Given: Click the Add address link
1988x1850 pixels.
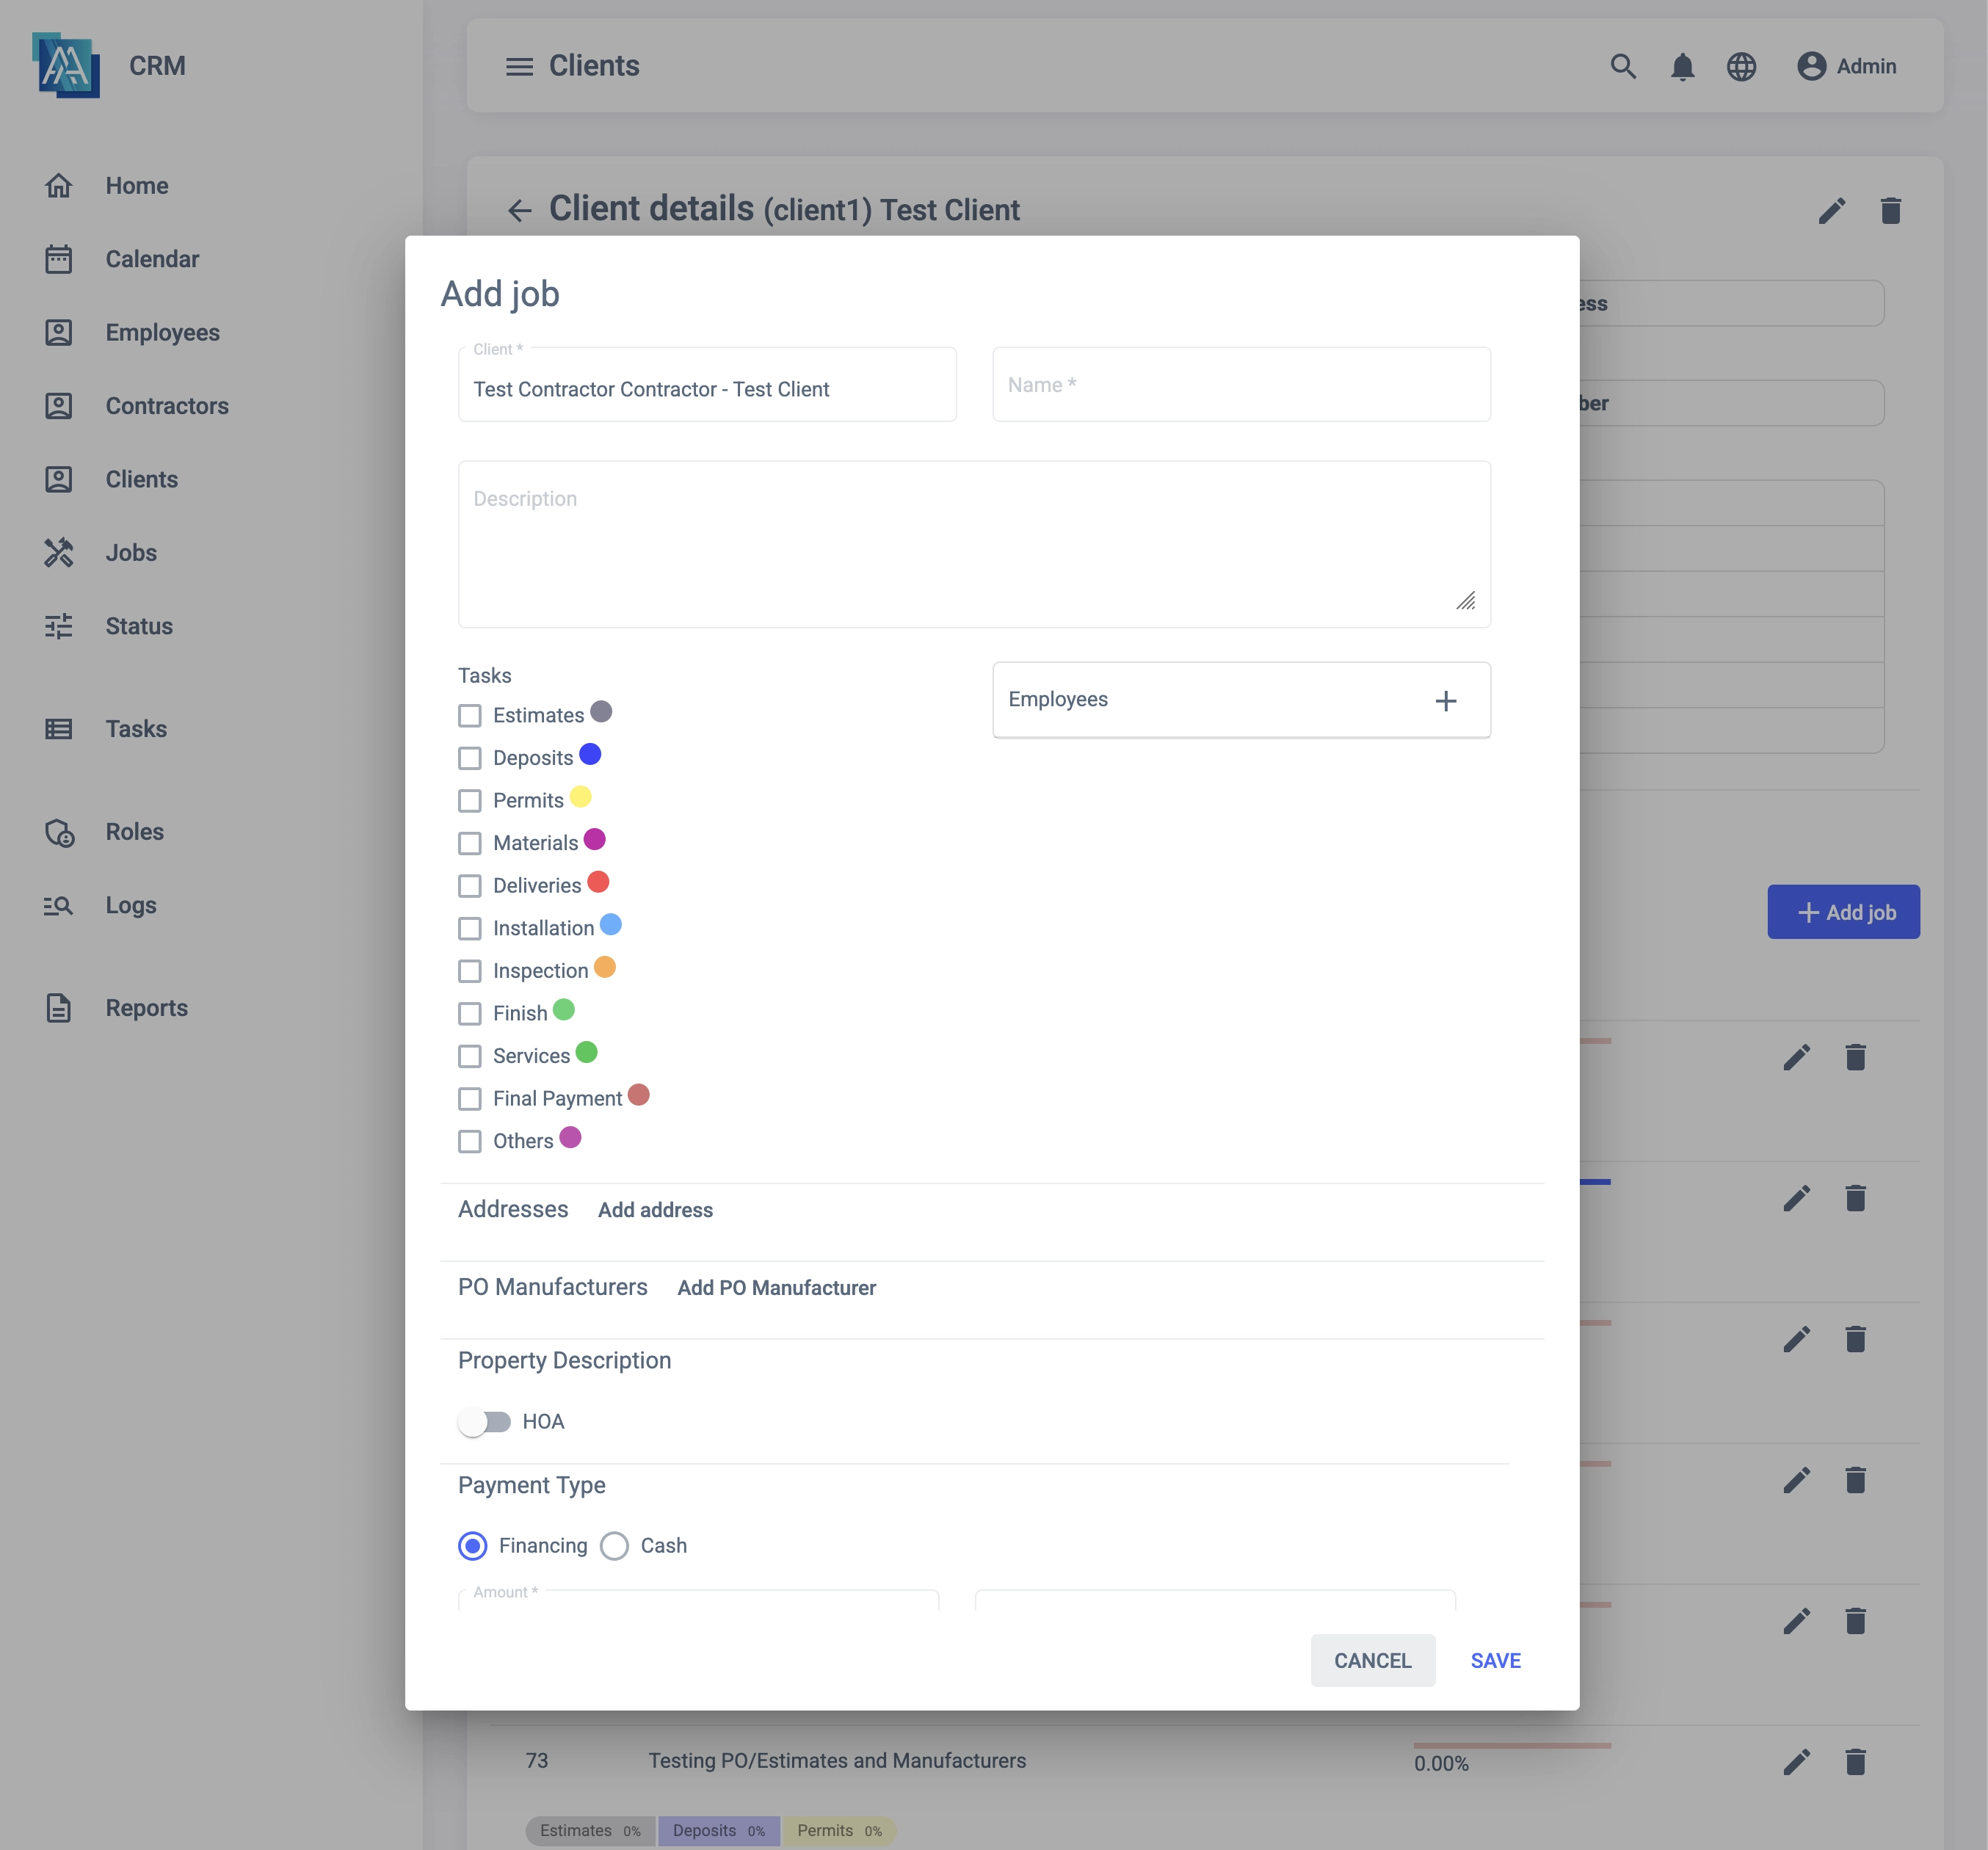Looking at the screenshot, I should click(x=655, y=1210).
